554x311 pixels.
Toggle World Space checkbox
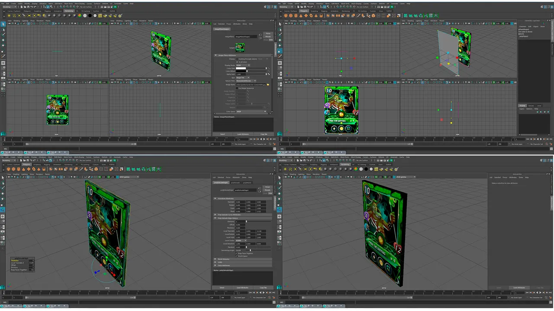(236, 256)
